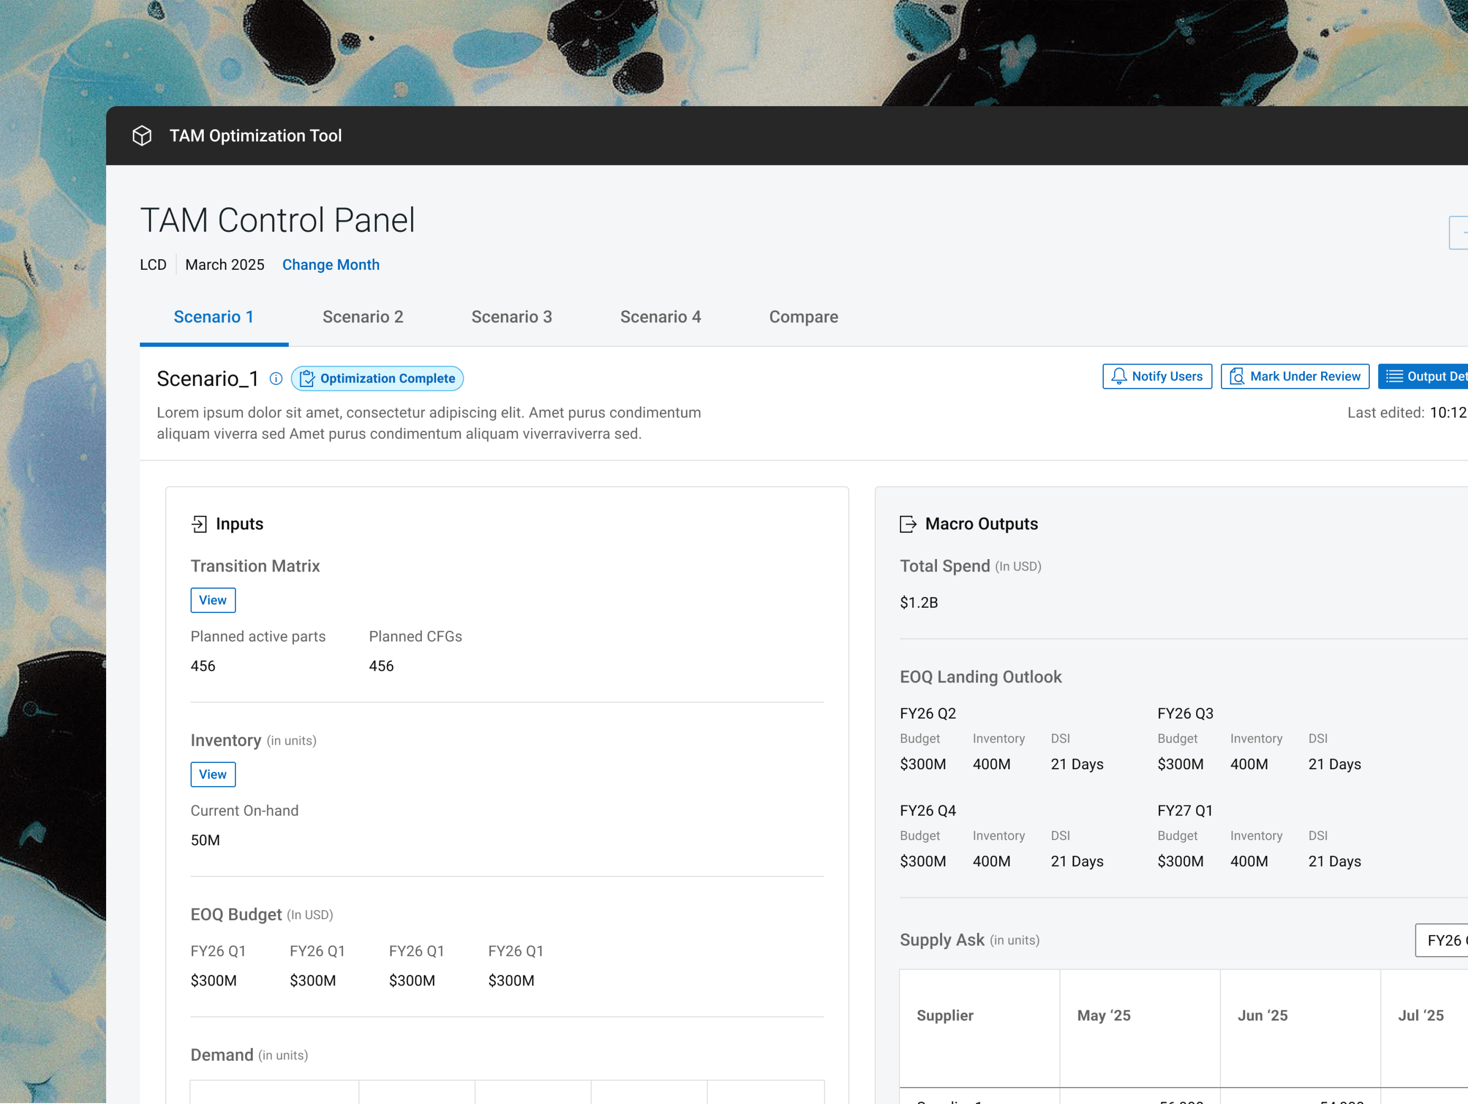The width and height of the screenshot is (1468, 1104).
Task: Select the Scenario 1 tab
Action: pyautogui.click(x=214, y=317)
